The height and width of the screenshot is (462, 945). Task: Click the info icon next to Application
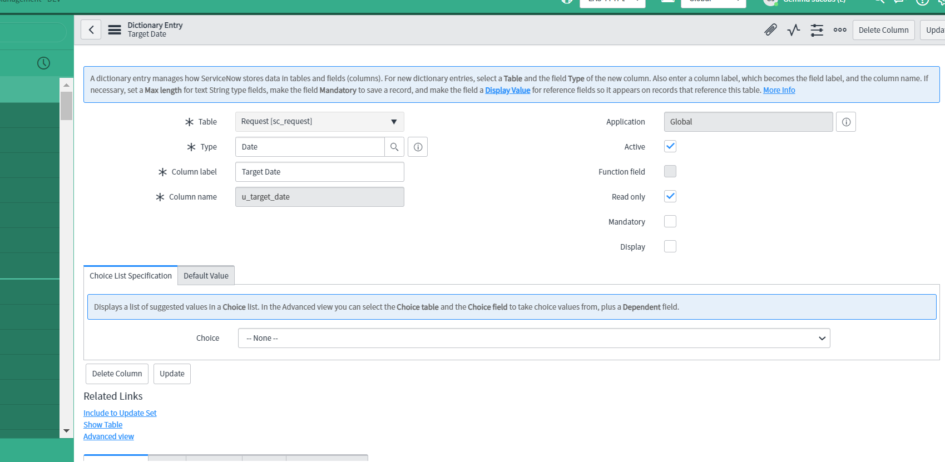pyautogui.click(x=846, y=122)
